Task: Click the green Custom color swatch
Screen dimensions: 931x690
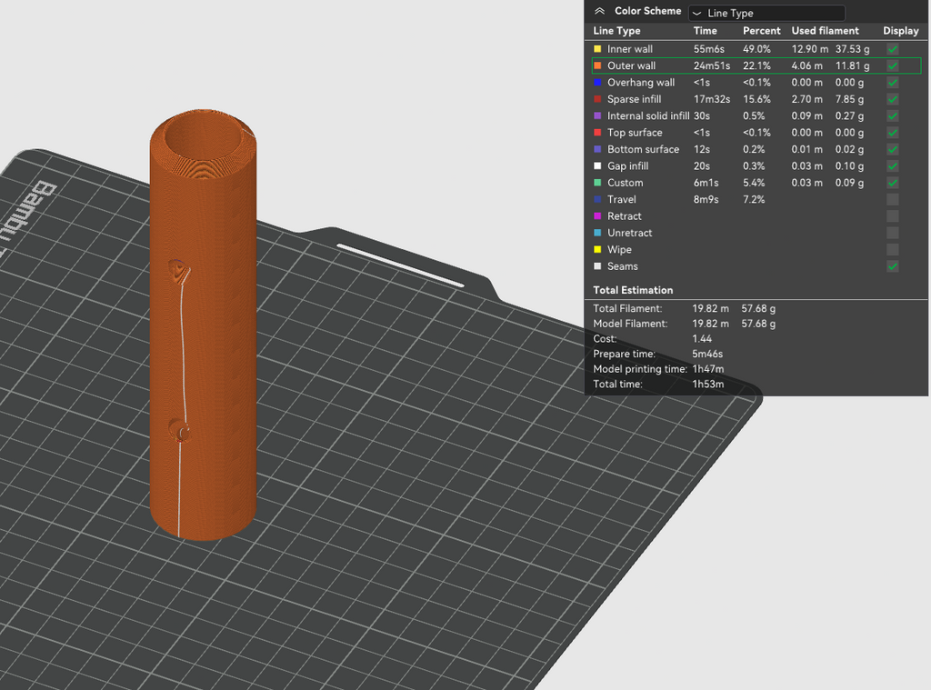Action: [x=597, y=183]
